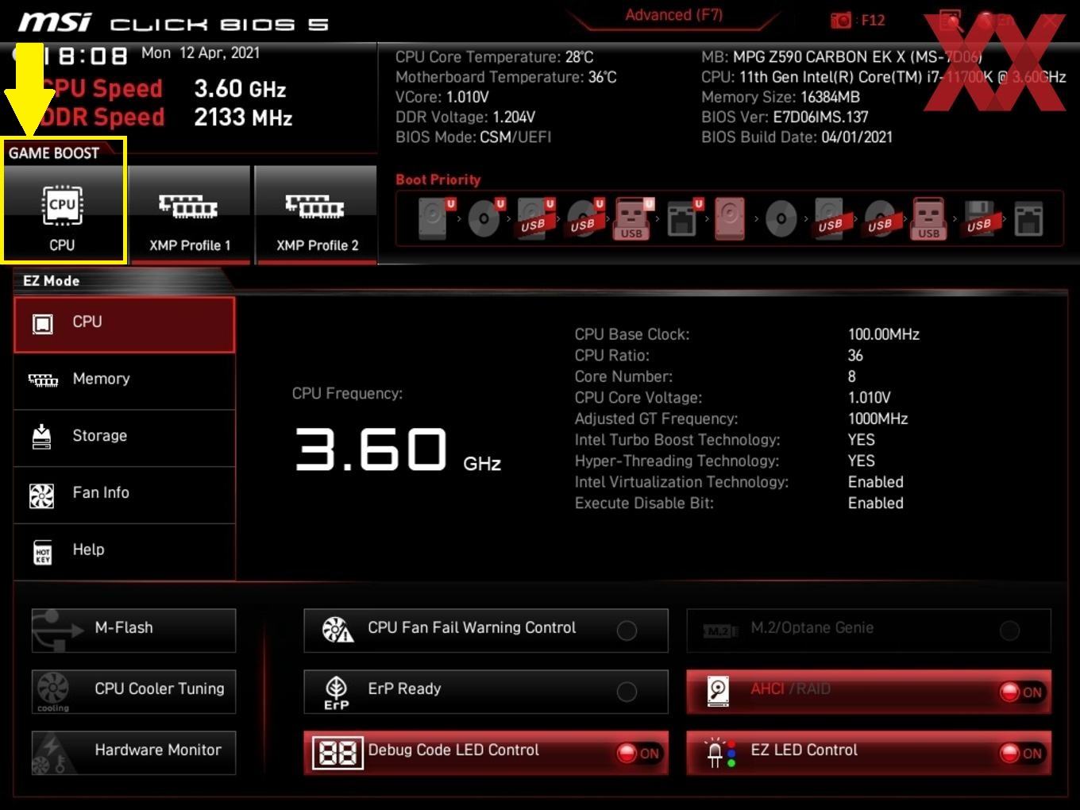Click the legacy USB key boot icon
The width and height of the screenshot is (1080, 810).
tap(928, 218)
